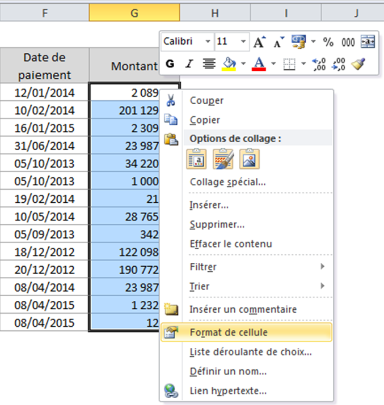Center align text in mini toolbar
Viewport: 384px width, 405px height.
coord(209,63)
